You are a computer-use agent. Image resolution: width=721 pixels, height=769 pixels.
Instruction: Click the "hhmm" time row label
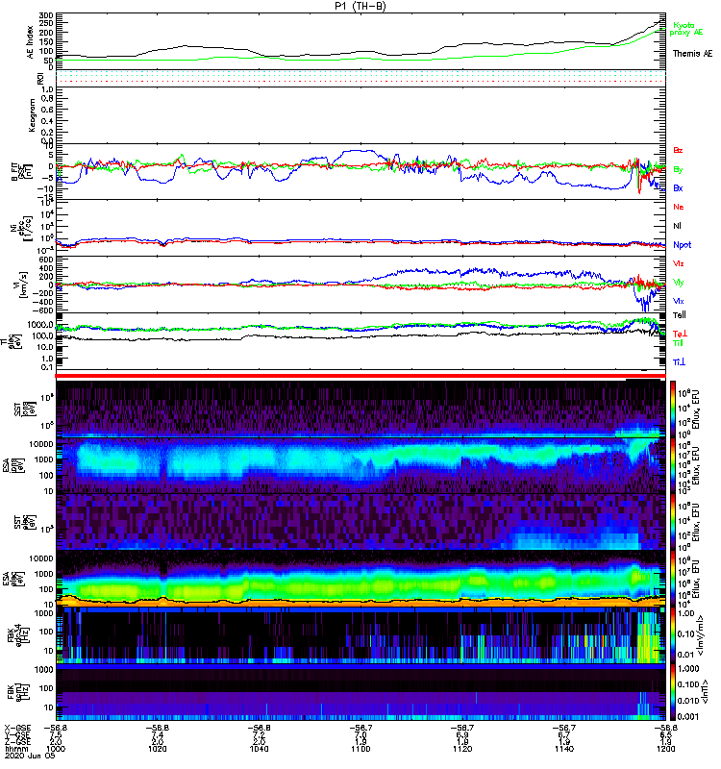tap(14, 749)
